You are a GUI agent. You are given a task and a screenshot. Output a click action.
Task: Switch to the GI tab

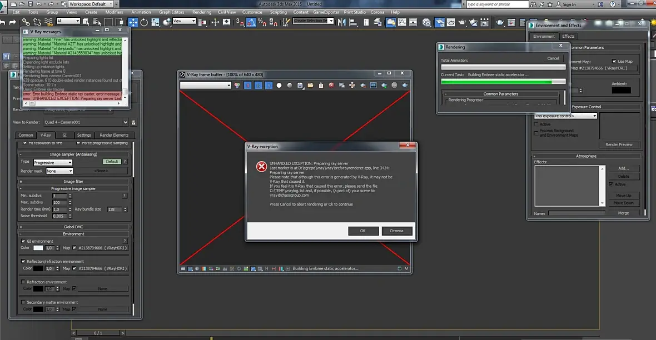coord(64,135)
